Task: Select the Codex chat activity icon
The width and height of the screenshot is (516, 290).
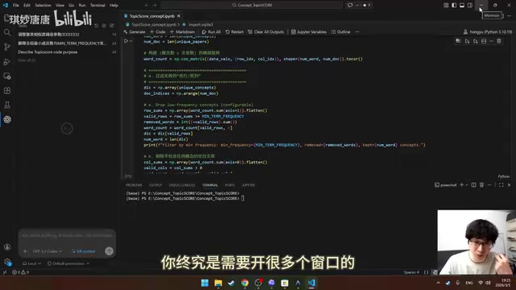Action: [x=7, y=119]
